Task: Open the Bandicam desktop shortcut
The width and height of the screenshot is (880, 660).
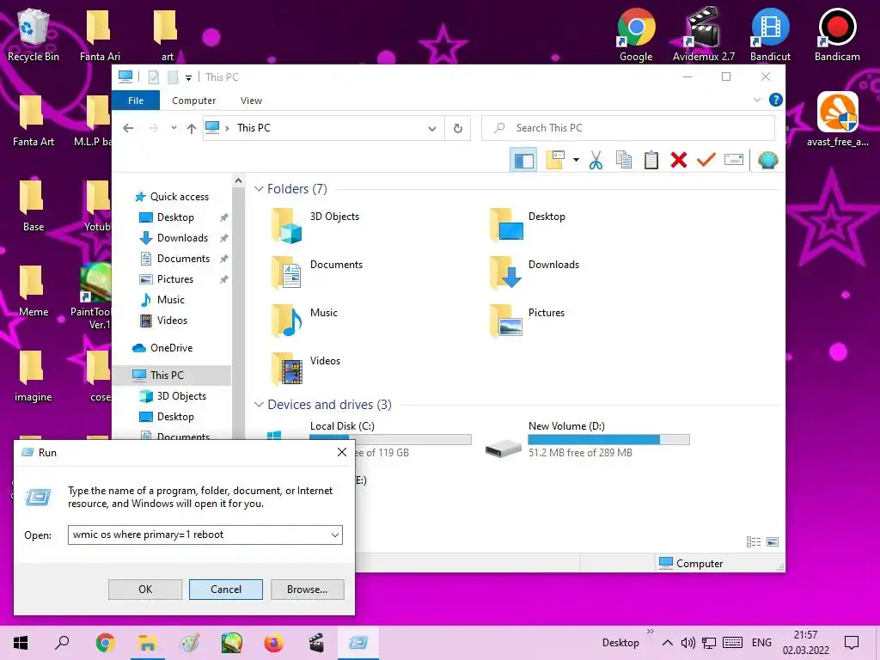Action: [x=837, y=34]
